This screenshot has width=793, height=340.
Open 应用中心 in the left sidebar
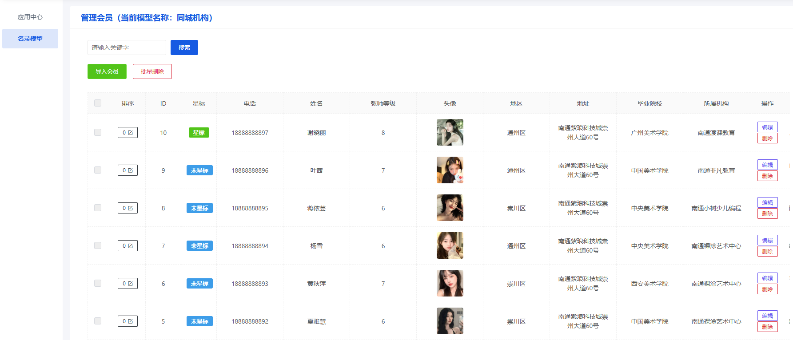click(x=30, y=17)
